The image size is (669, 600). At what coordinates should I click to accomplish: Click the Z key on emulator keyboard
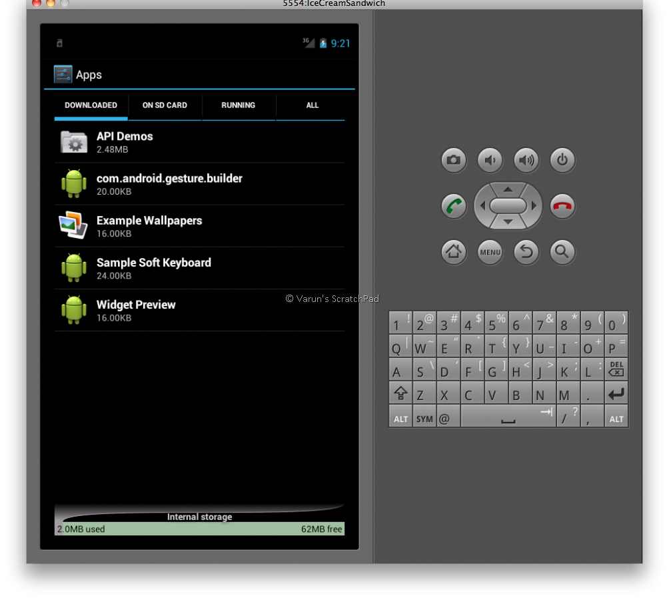424,393
